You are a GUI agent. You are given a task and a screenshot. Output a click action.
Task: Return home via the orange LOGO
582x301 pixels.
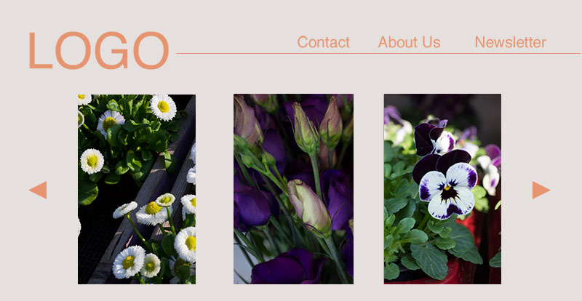click(x=98, y=50)
